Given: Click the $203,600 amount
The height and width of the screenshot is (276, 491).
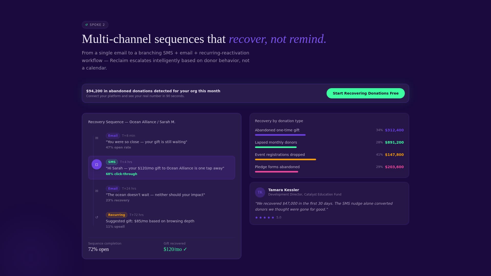Looking at the screenshot, I should click(394, 167).
